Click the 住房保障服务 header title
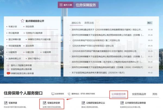Screen dimensions: 163x110 [86, 5]
